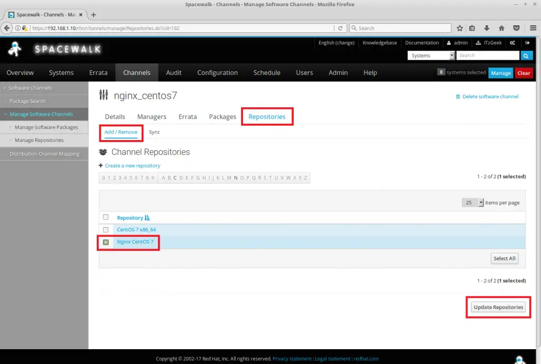The image size is (541, 364).
Task: Open the Systems search type dropdown
Action: pyautogui.click(x=431, y=55)
